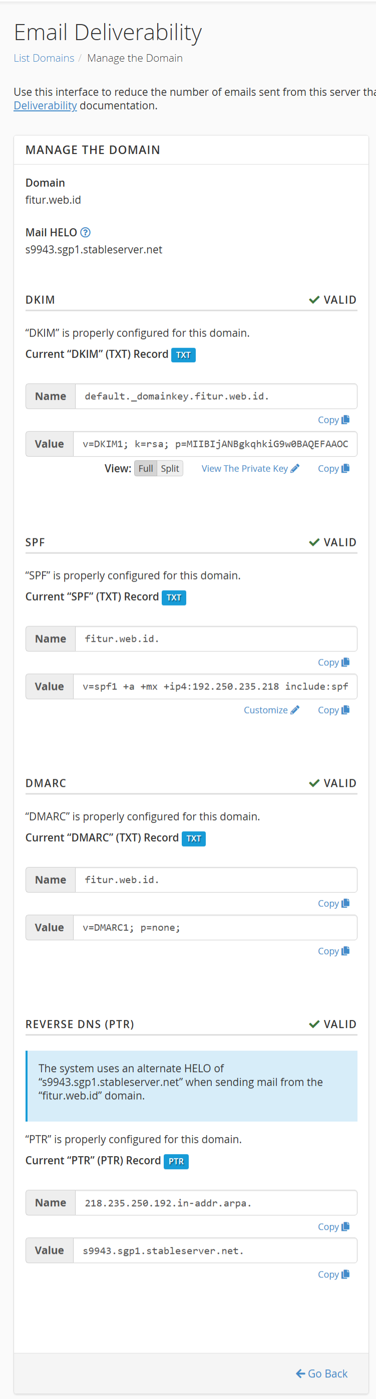
Task: Switch DKIM value view to Split
Action: pyautogui.click(x=170, y=469)
